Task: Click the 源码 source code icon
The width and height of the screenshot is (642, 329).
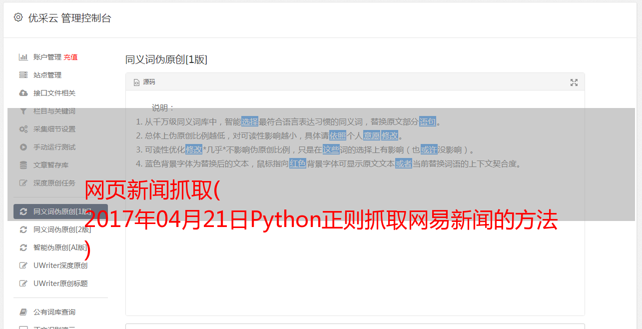Action: click(136, 82)
